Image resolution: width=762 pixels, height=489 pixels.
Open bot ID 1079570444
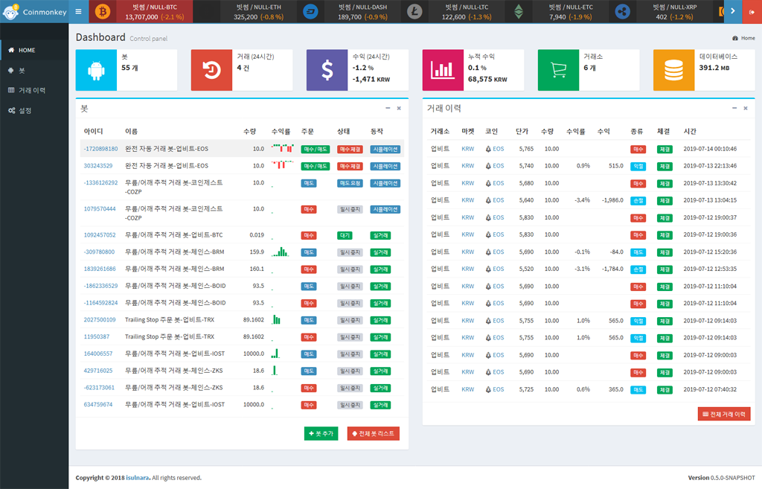100,209
